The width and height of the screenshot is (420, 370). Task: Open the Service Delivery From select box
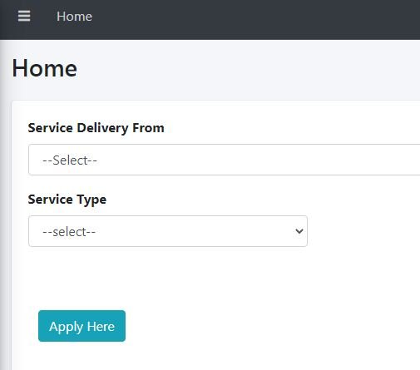pos(224,160)
